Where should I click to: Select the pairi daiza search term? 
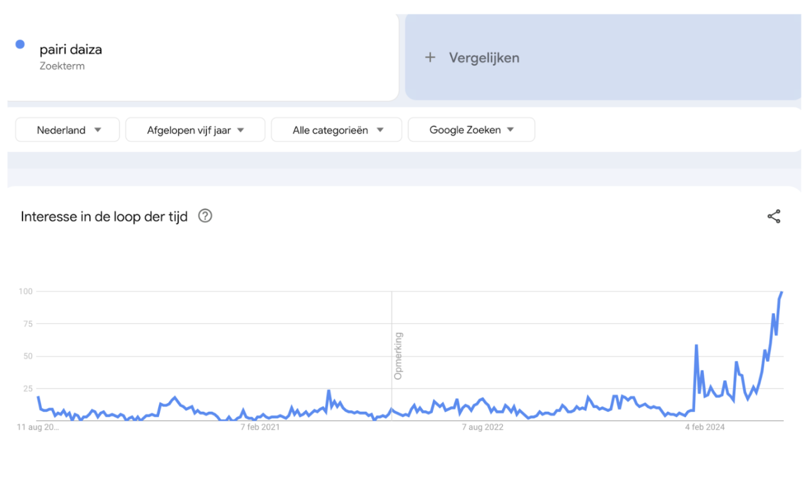[x=71, y=49]
